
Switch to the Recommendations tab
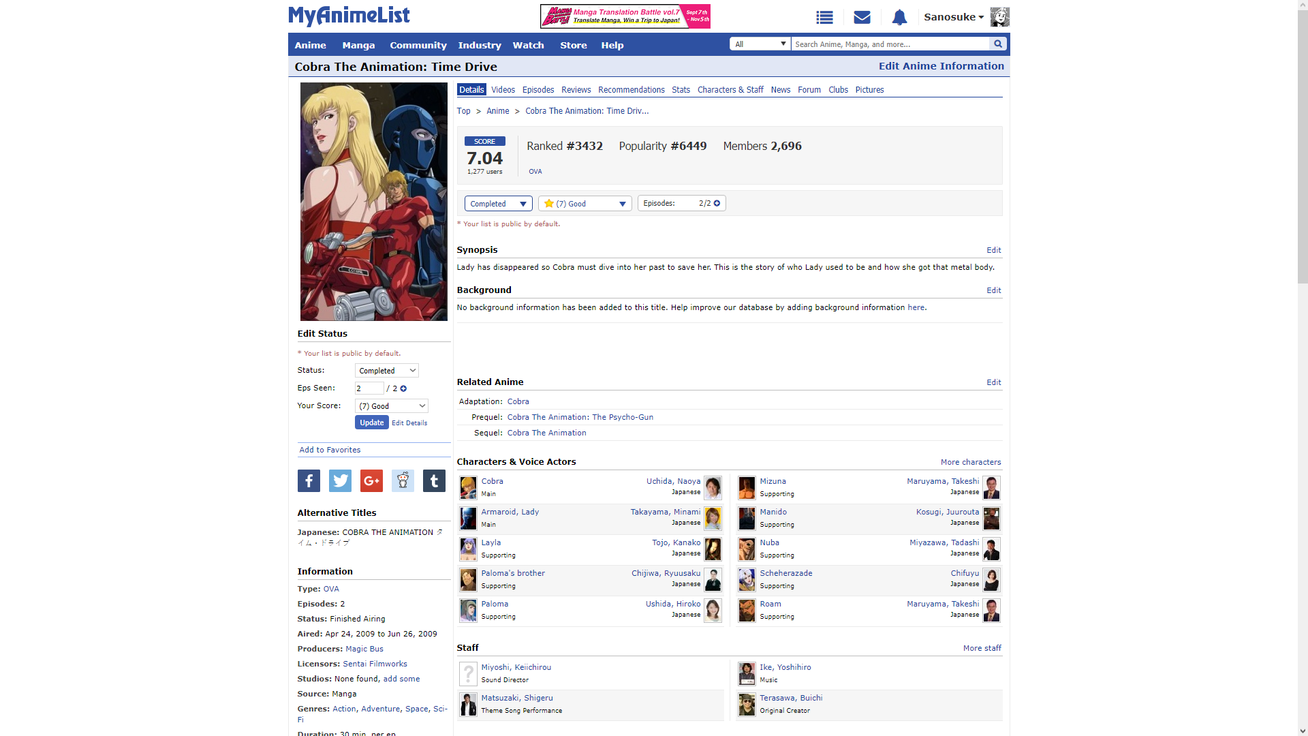tap(632, 90)
